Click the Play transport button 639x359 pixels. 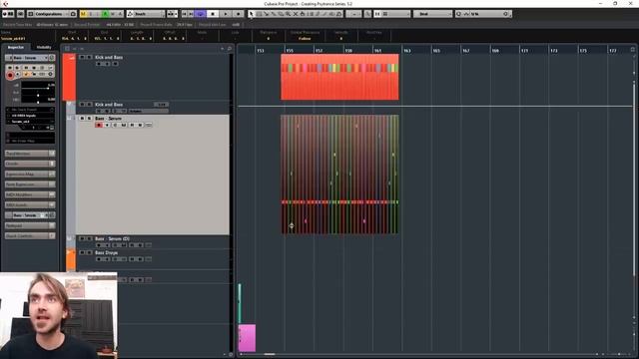click(226, 14)
